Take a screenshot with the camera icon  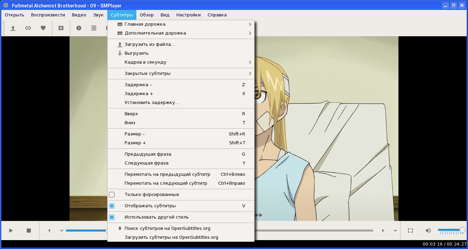click(x=61, y=28)
